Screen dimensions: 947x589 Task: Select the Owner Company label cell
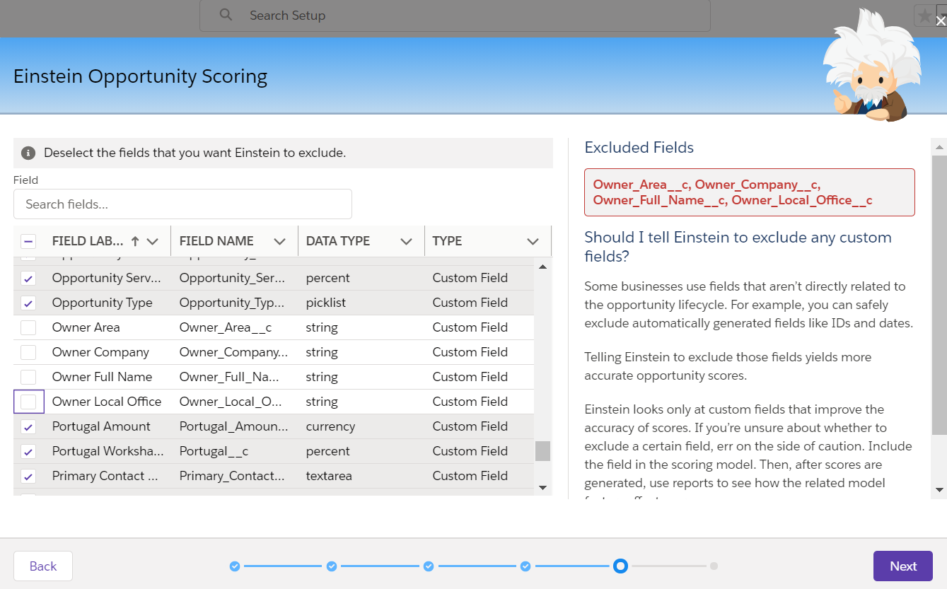(x=100, y=352)
